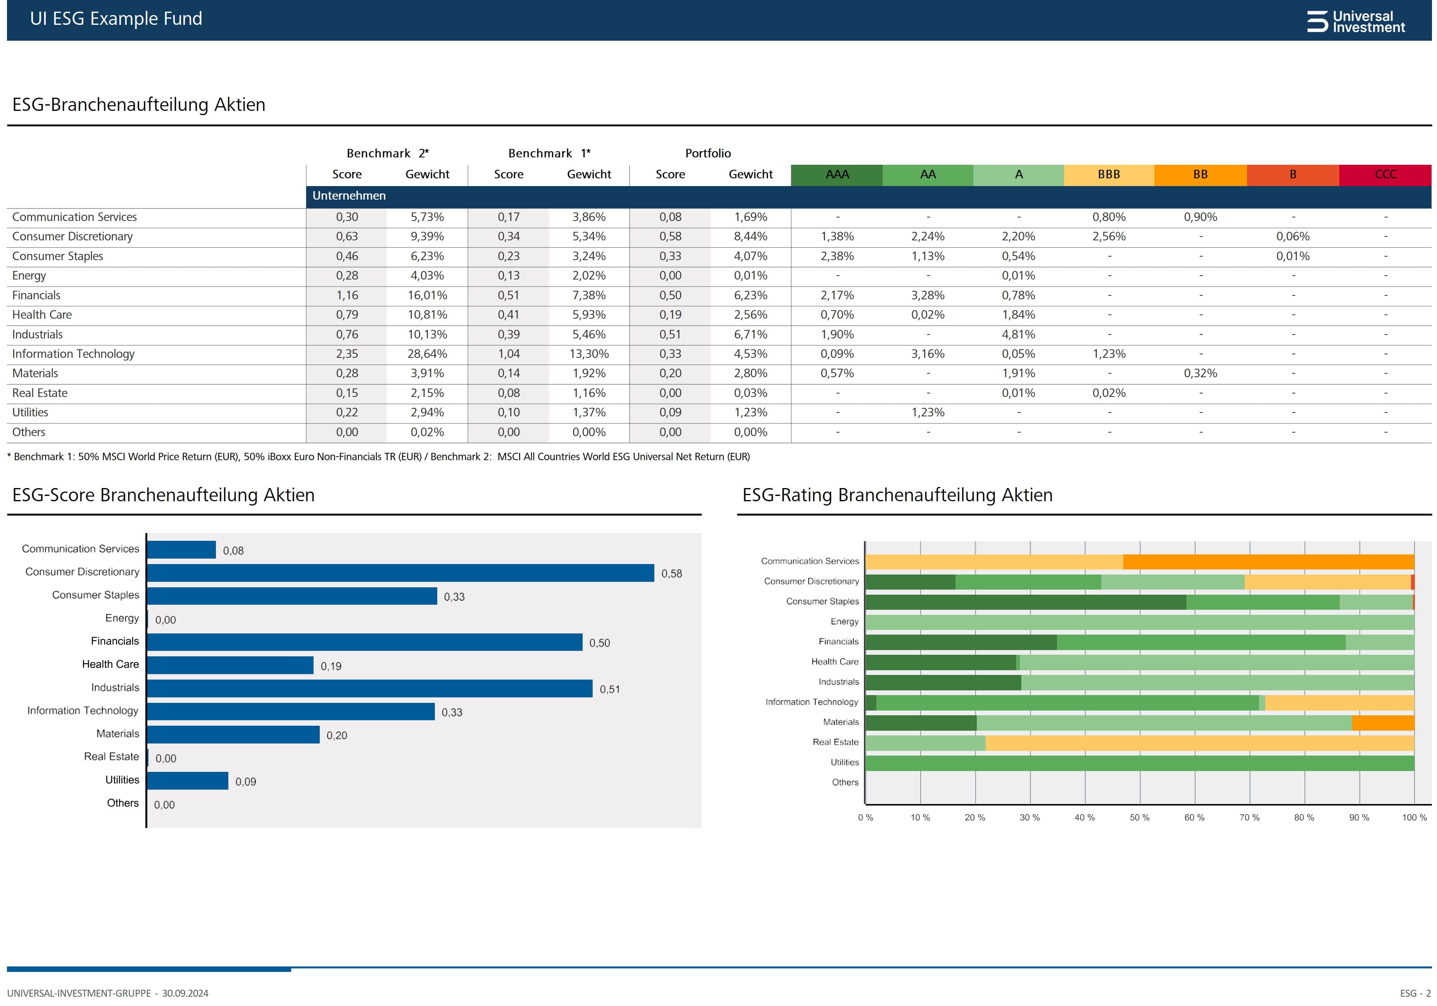This screenshot has height=1006, width=1437.
Task: Click Communication Services orange BB bar segment
Action: (x=1269, y=561)
